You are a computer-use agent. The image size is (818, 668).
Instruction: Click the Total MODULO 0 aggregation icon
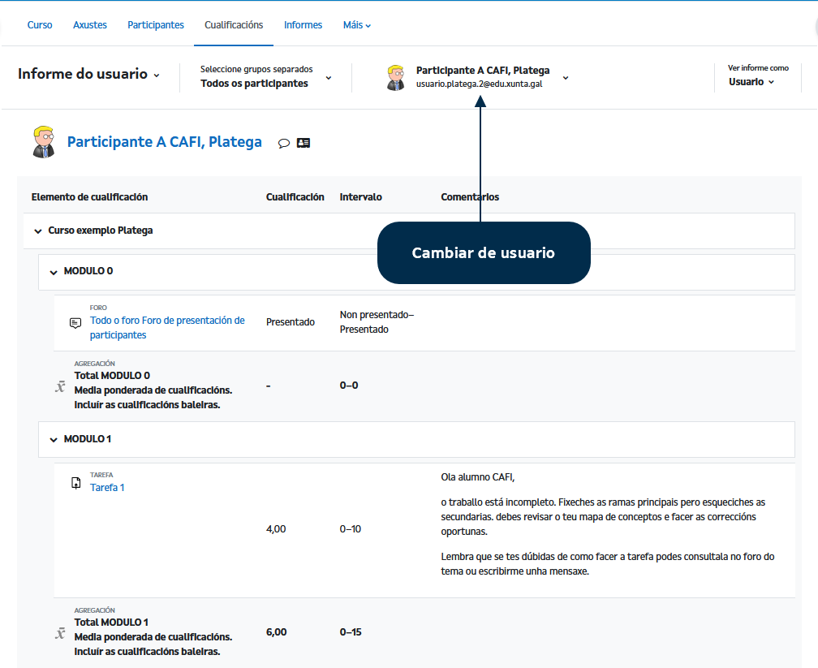60,387
